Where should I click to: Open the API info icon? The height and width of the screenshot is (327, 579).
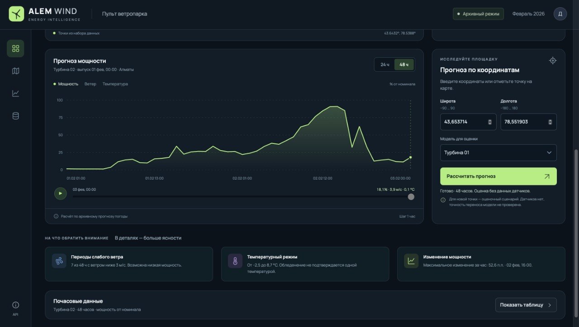coord(15,305)
